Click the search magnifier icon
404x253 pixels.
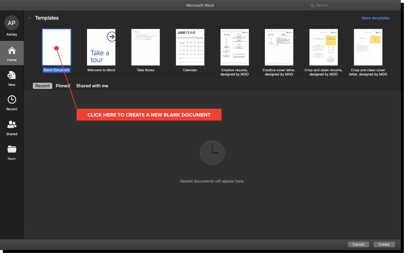312,5
